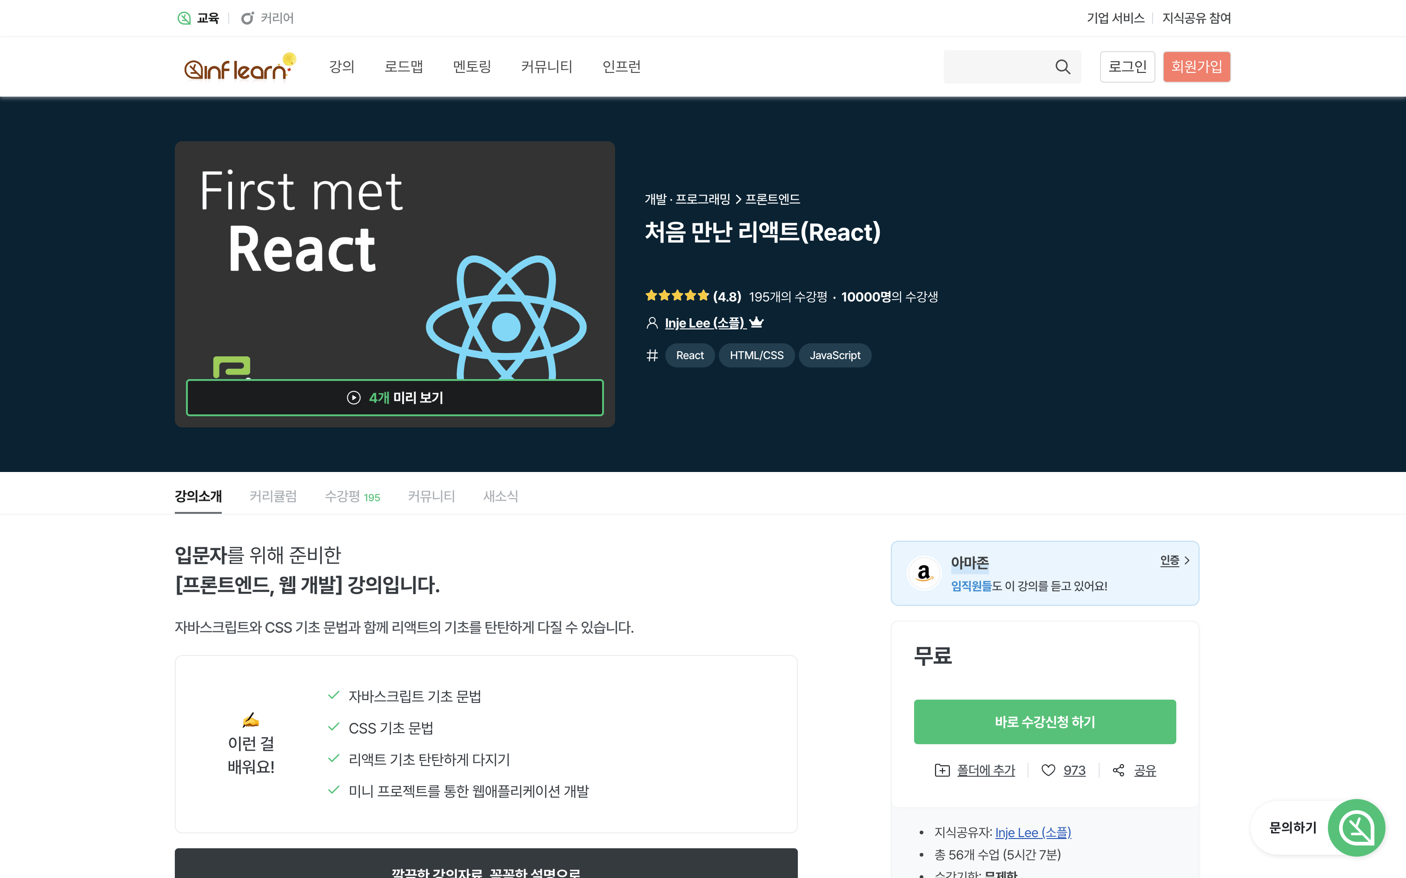Click the 195개의 수강평 text

point(788,297)
